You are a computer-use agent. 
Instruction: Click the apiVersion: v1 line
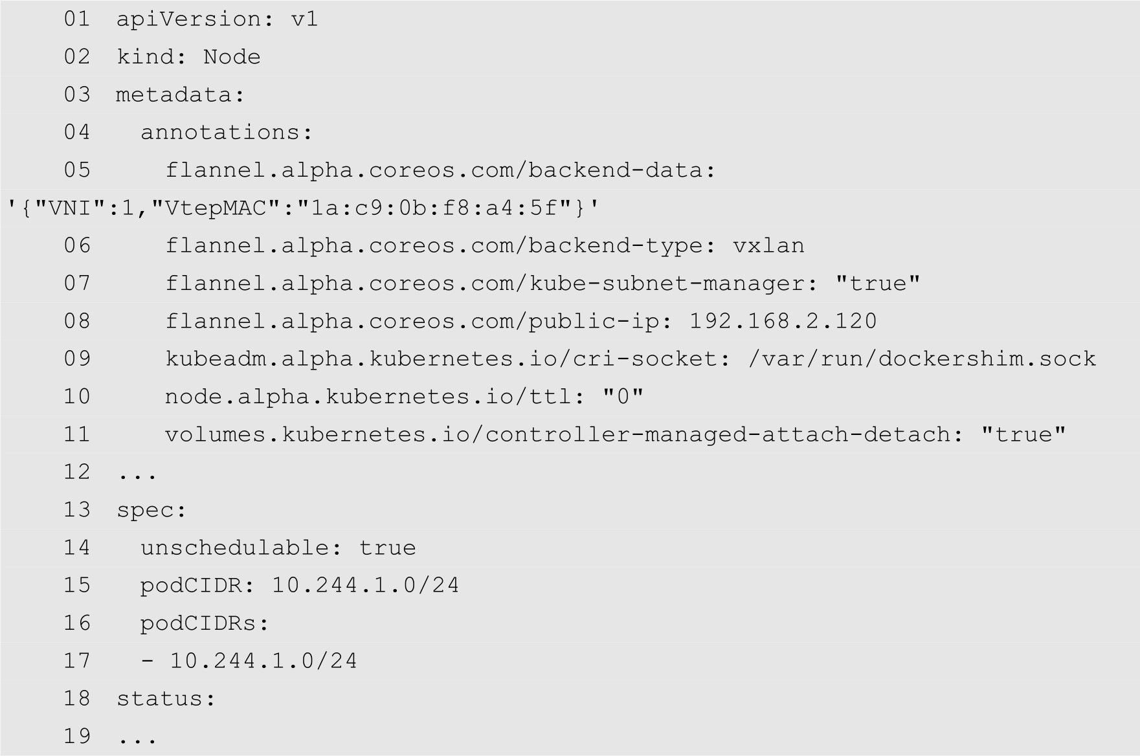click(217, 19)
